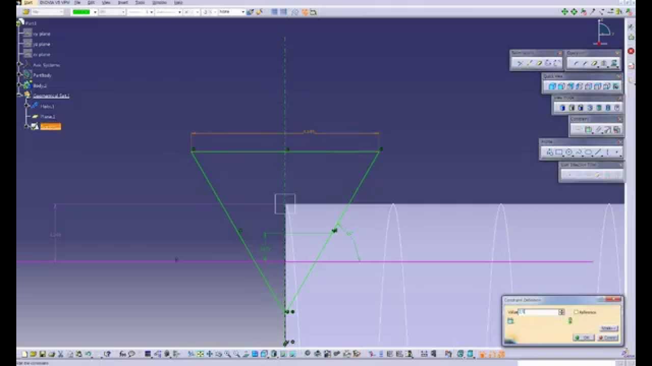Click the More button in Constraint Definition
This screenshot has height=366, width=652.
[x=609, y=328]
